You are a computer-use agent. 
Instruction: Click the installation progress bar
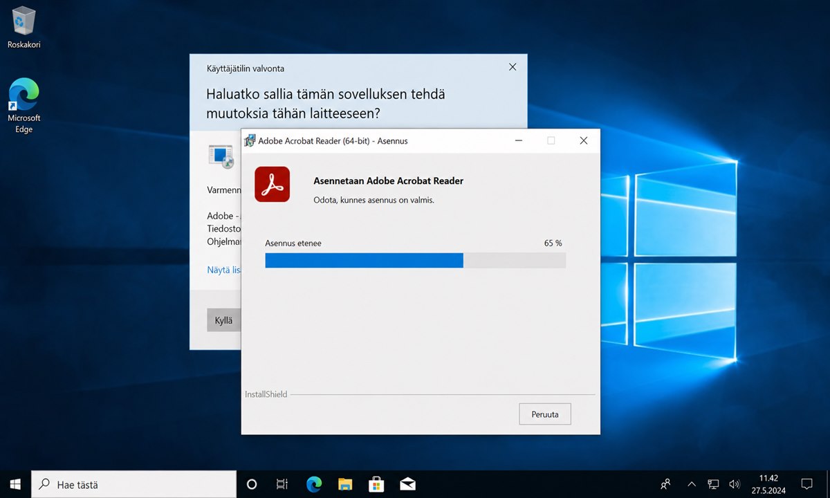pos(416,260)
